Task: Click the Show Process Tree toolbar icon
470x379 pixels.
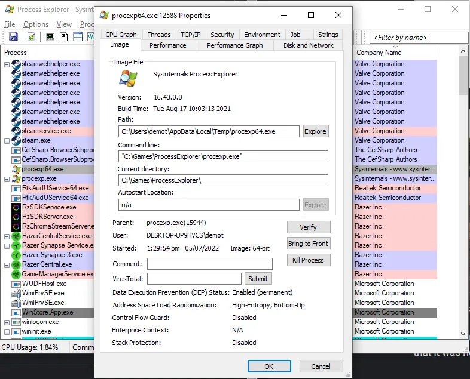Action: 64,37
